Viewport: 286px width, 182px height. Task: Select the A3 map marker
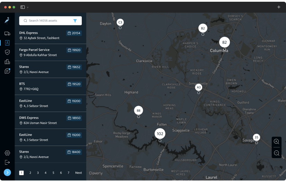pyautogui.click(x=199, y=87)
